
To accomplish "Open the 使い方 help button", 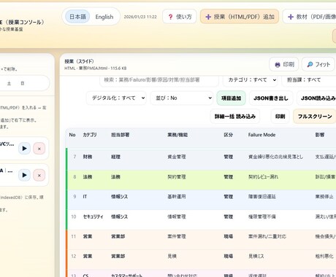I will tap(180, 17).
